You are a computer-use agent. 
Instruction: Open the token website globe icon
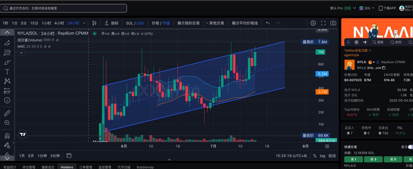tap(357, 42)
